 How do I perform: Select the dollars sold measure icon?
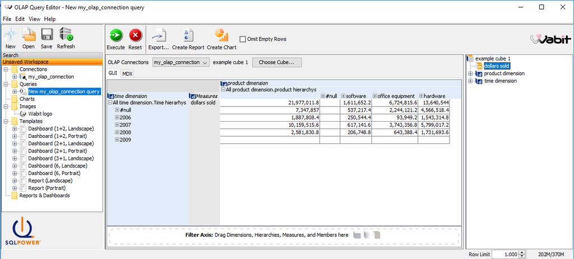pyautogui.click(x=480, y=66)
